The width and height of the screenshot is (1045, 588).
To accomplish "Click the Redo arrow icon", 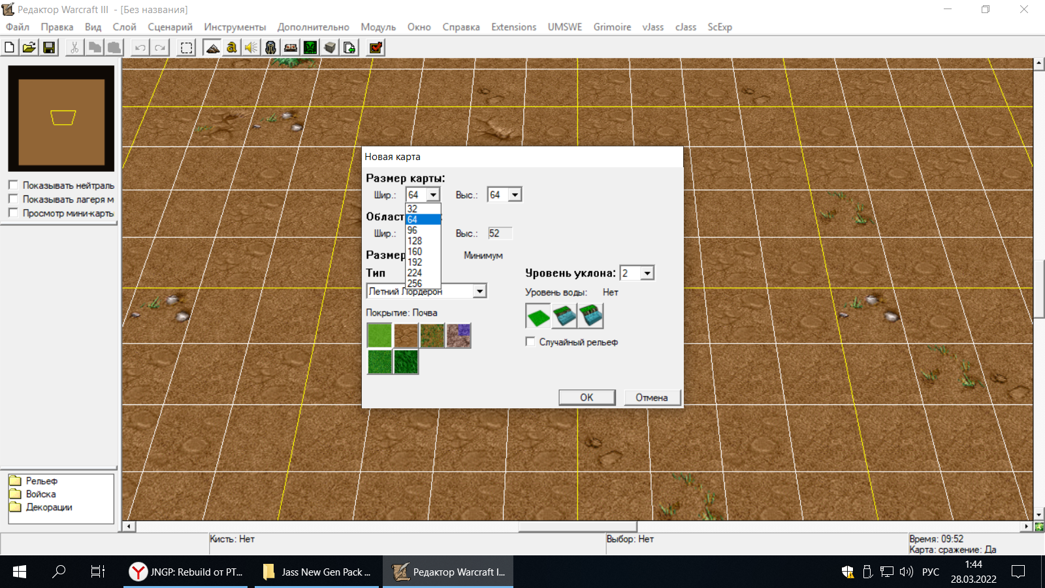I will click(160, 48).
